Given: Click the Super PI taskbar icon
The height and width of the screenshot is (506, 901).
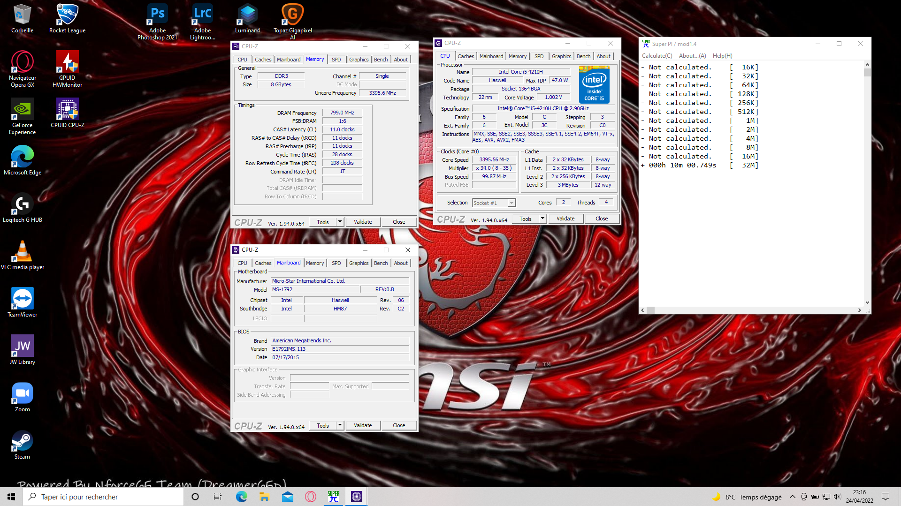Looking at the screenshot, I should pos(334,497).
